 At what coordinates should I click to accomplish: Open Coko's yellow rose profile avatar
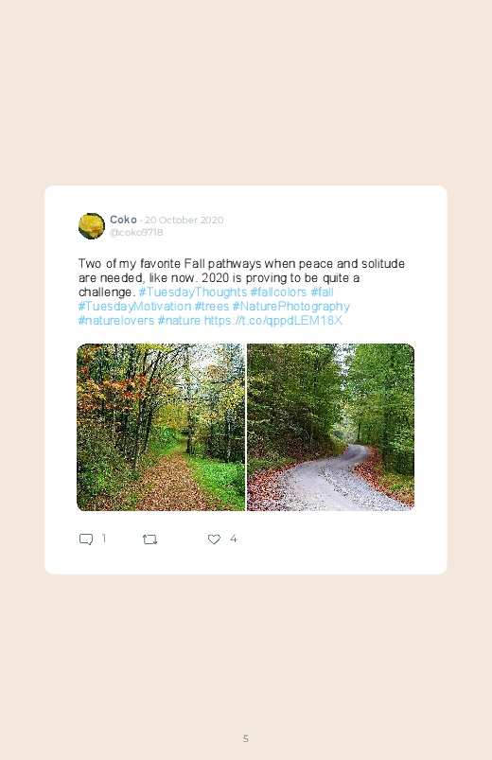pyautogui.click(x=92, y=226)
